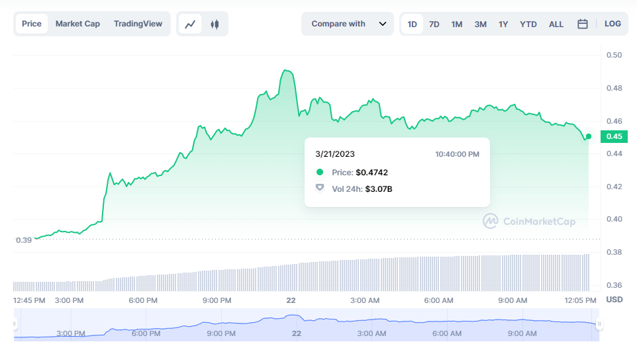Click the 0.45 price label tag

click(613, 137)
